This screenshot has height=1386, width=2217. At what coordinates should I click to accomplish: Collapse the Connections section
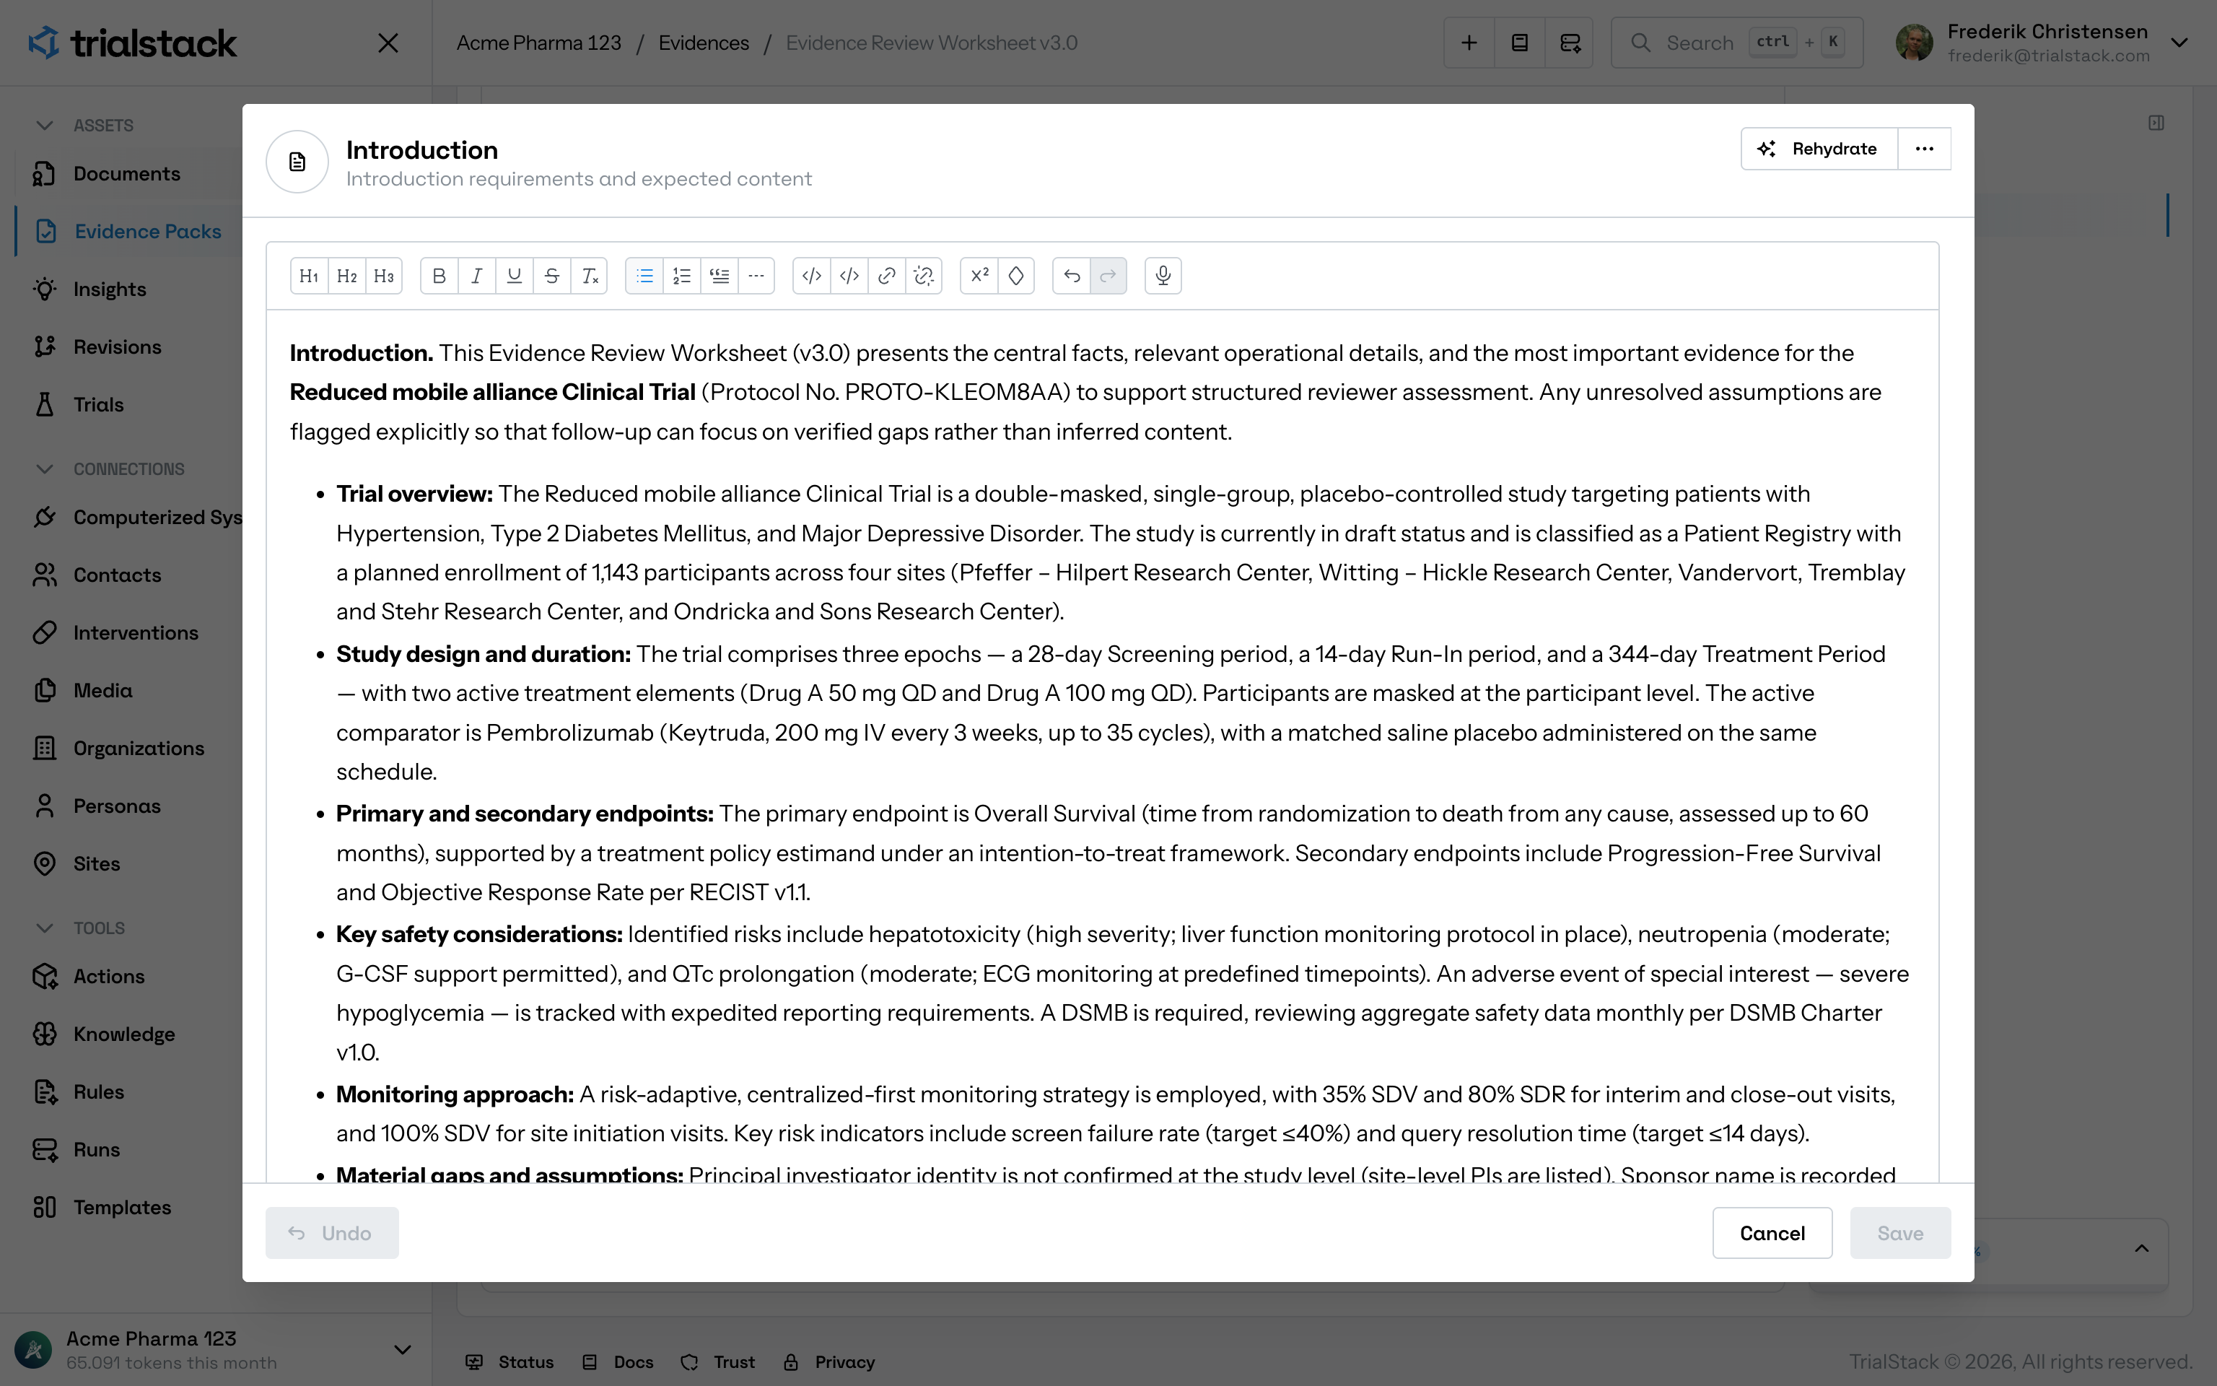(44, 469)
